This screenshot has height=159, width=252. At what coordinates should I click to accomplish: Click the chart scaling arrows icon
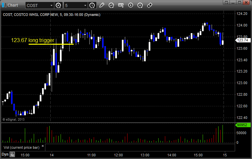150,5
